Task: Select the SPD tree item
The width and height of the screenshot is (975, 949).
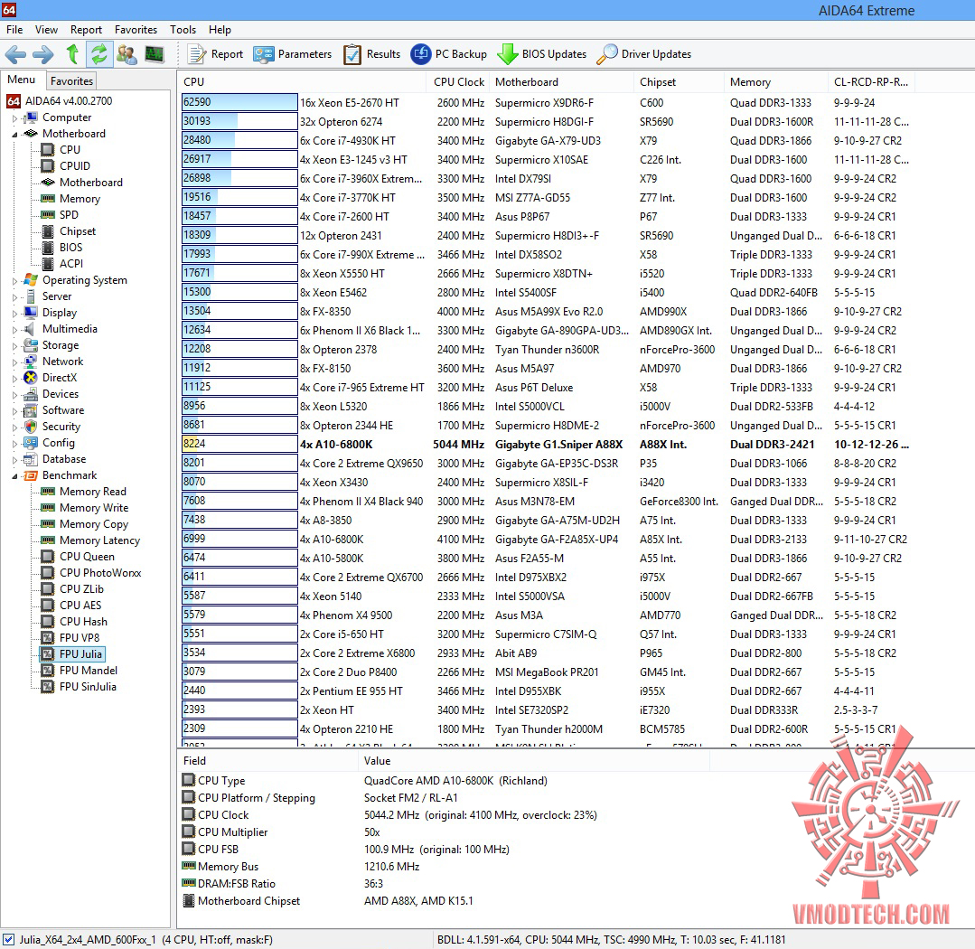Action: pos(69,214)
